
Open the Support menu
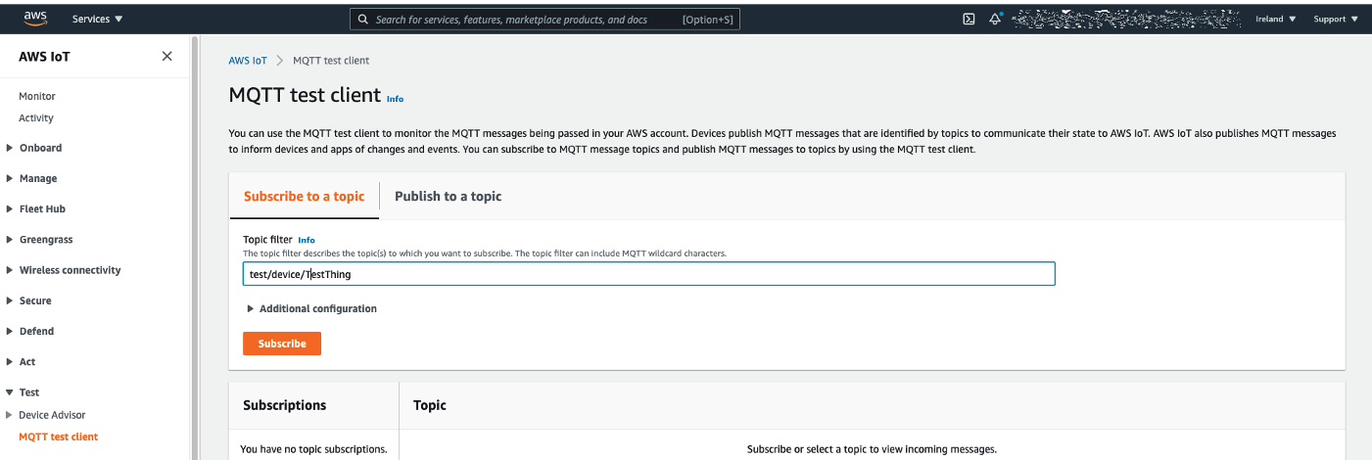(x=1336, y=19)
